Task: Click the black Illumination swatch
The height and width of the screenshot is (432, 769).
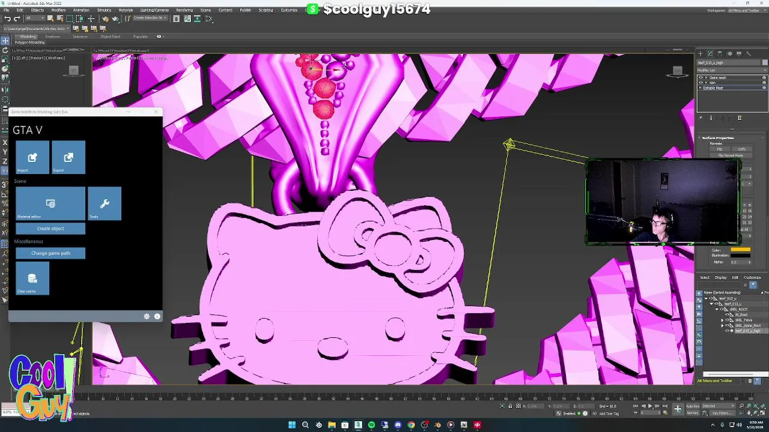Action: pos(740,256)
